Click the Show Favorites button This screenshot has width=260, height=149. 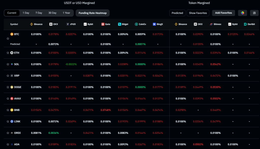[198, 13]
